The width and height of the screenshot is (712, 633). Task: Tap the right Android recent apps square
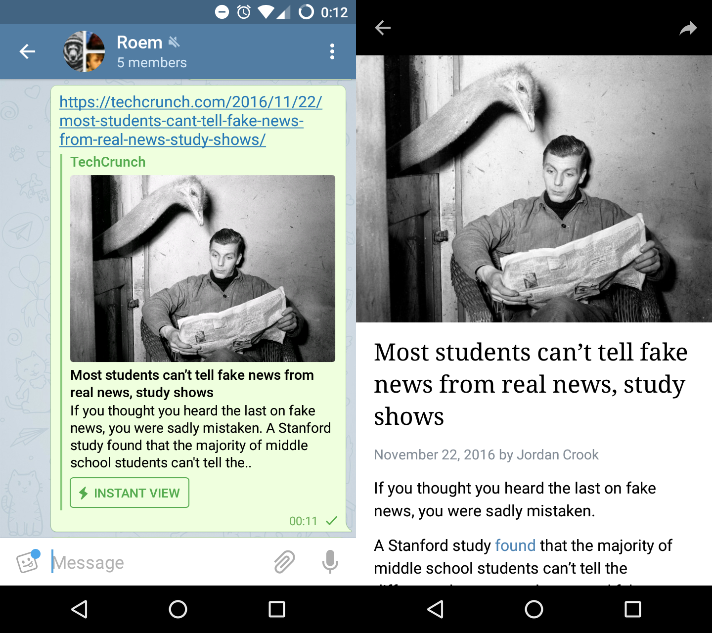(633, 609)
